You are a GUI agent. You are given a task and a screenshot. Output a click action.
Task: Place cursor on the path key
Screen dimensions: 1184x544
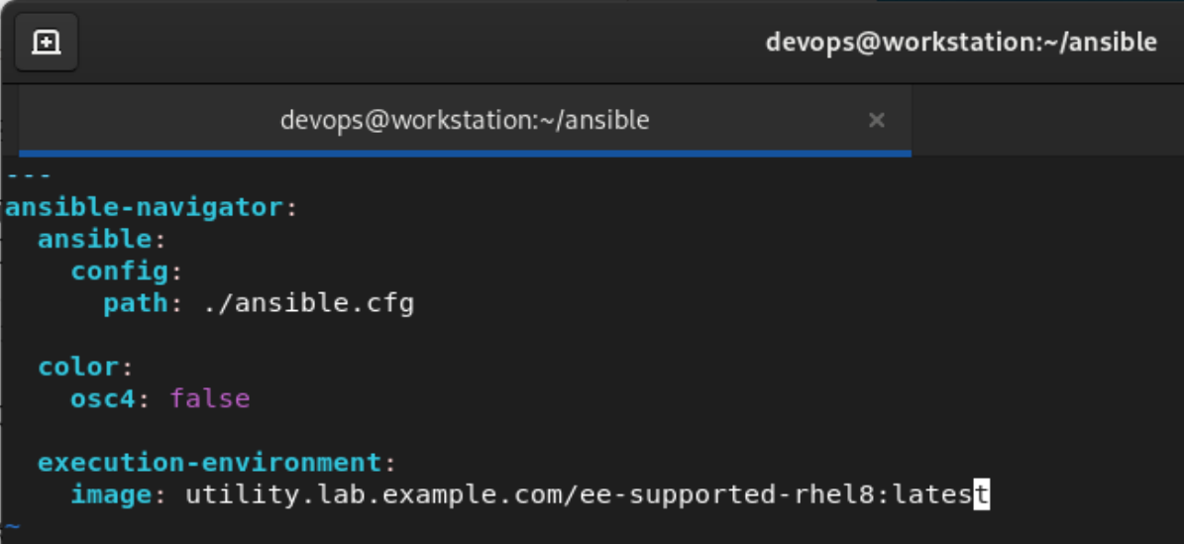point(136,304)
